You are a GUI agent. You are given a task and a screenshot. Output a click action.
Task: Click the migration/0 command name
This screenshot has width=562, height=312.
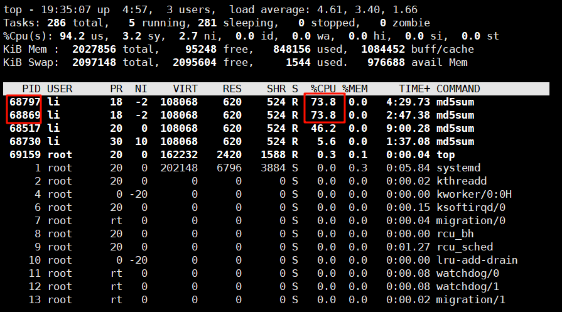coord(471,220)
